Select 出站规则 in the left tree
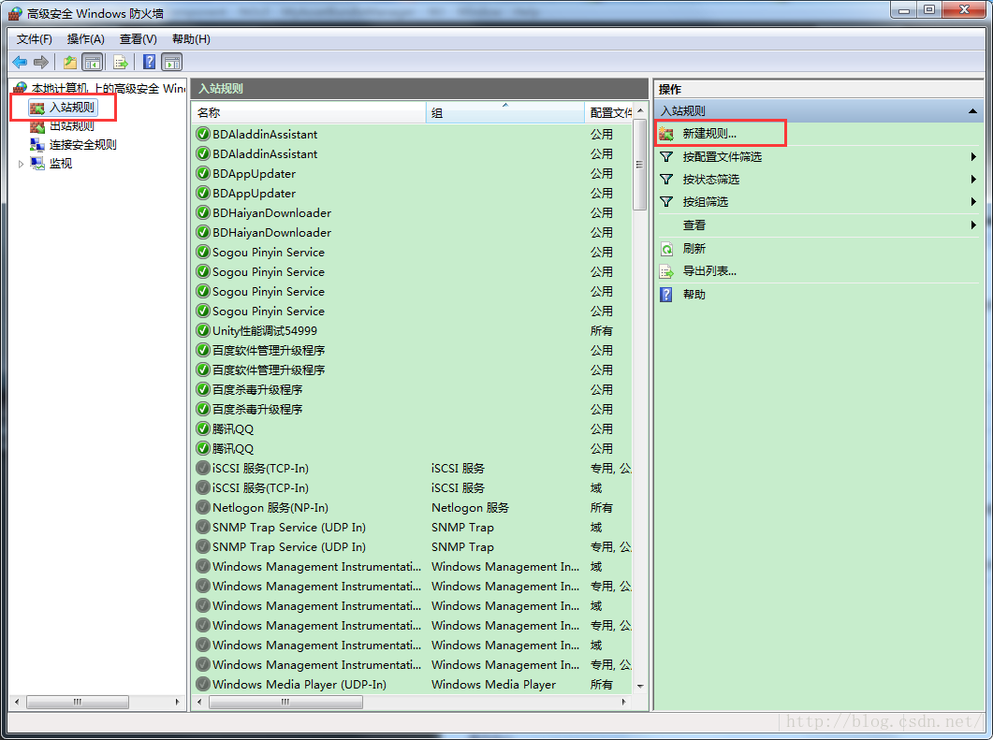The image size is (993, 740). pyautogui.click(x=71, y=126)
